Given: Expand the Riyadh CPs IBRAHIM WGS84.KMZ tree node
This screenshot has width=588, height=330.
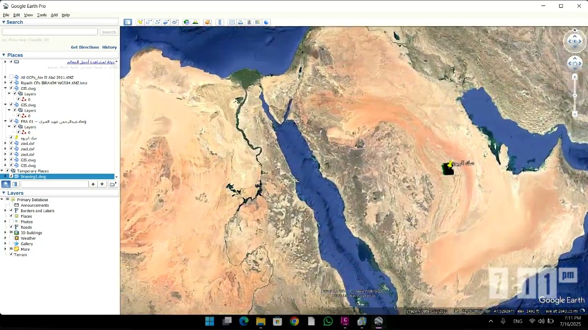Looking at the screenshot, I should pyautogui.click(x=6, y=83).
